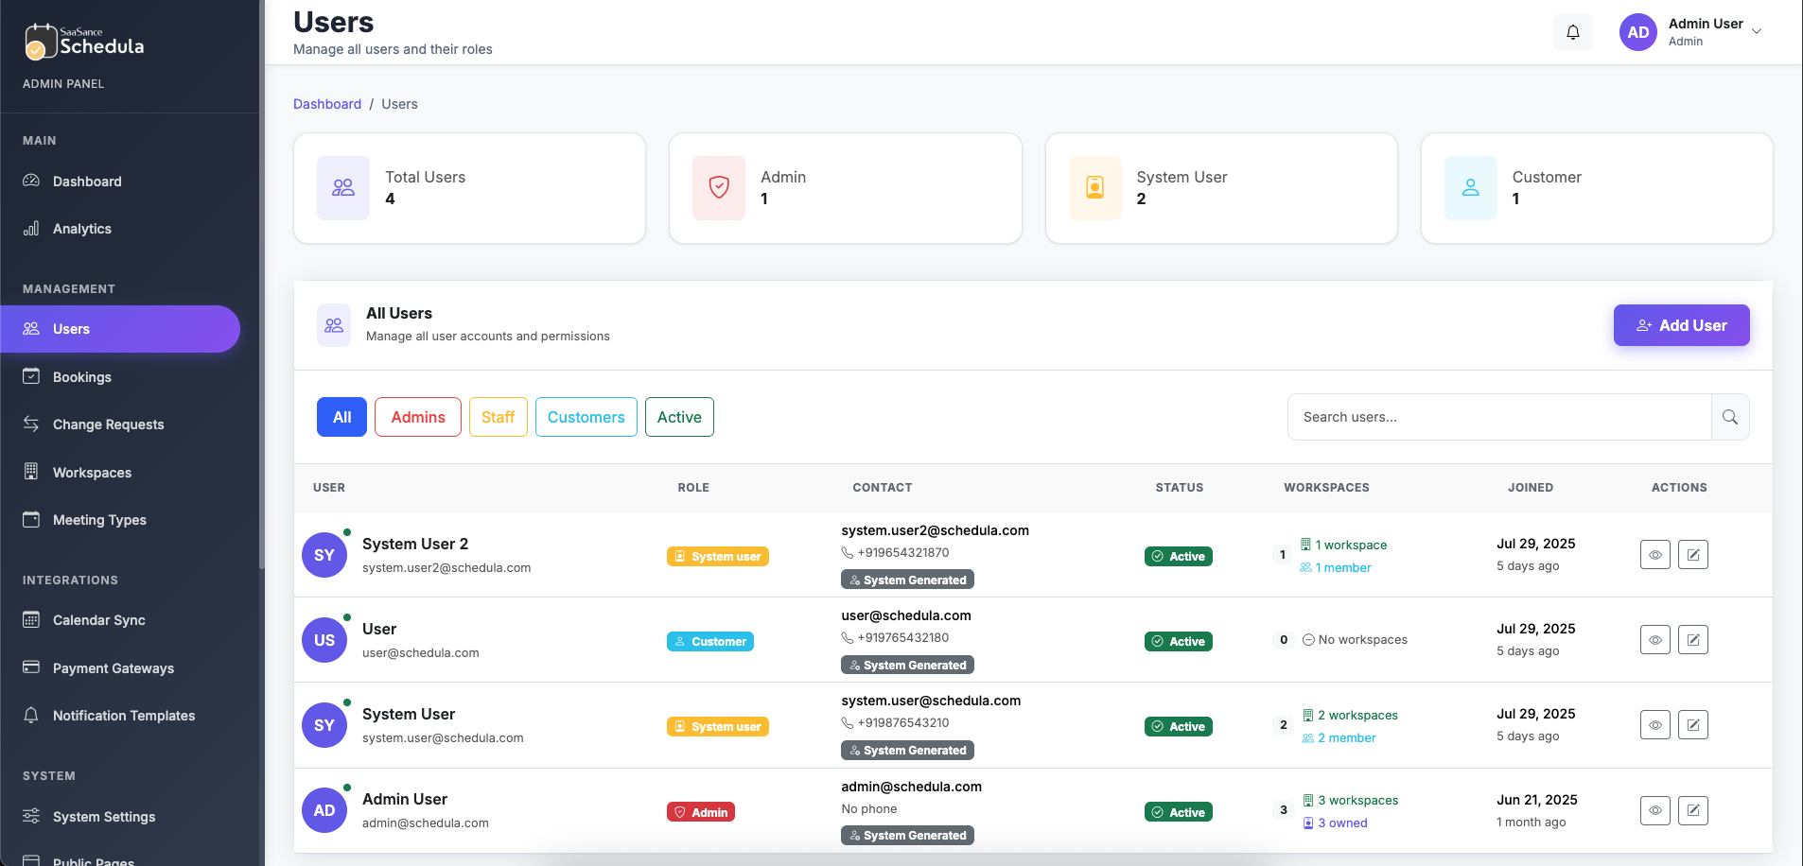Edit System User using the pencil icon
The width and height of the screenshot is (1803, 866).
click(1693, 724)
